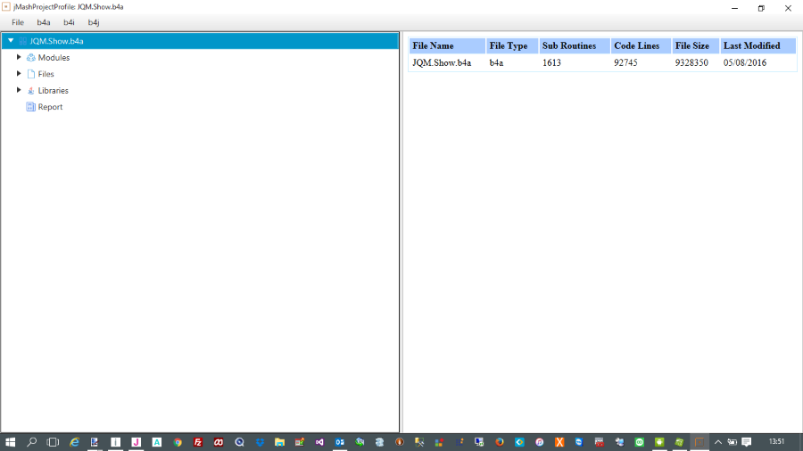Click the 92745 code lines value

click(625, 63)
